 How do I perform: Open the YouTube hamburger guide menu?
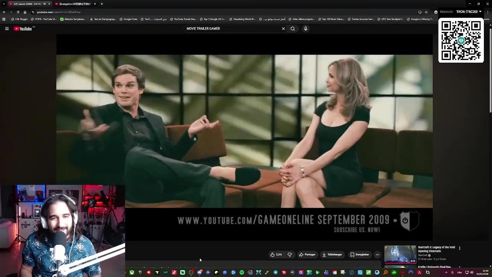[x=7, y=28]
